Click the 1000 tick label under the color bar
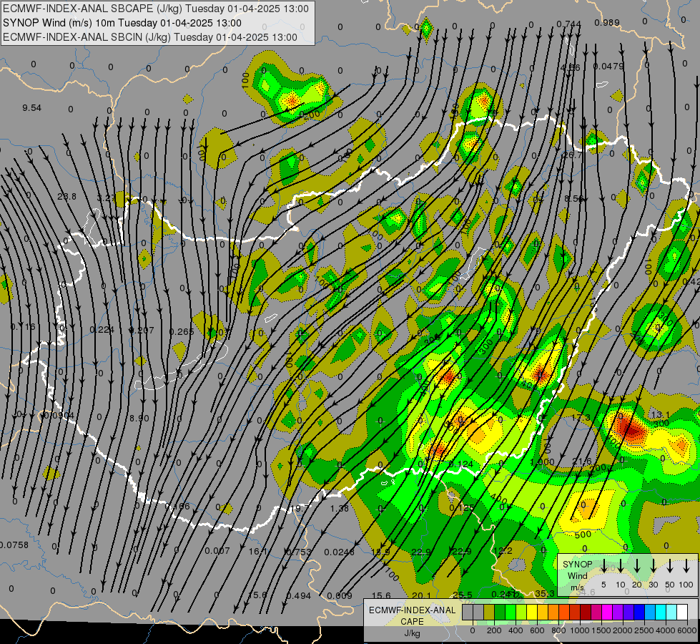 pos(580,630)
